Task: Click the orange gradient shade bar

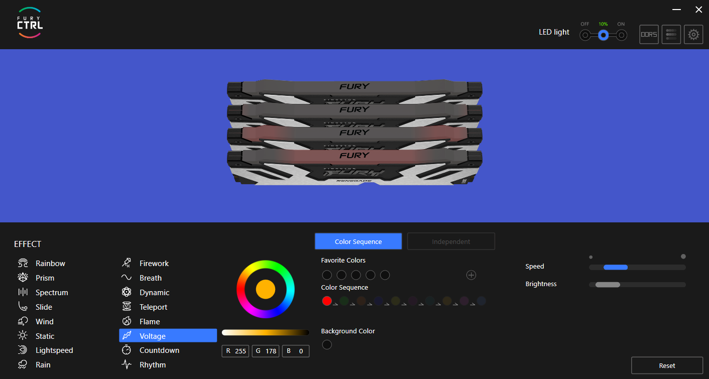Action: [266, 332]
